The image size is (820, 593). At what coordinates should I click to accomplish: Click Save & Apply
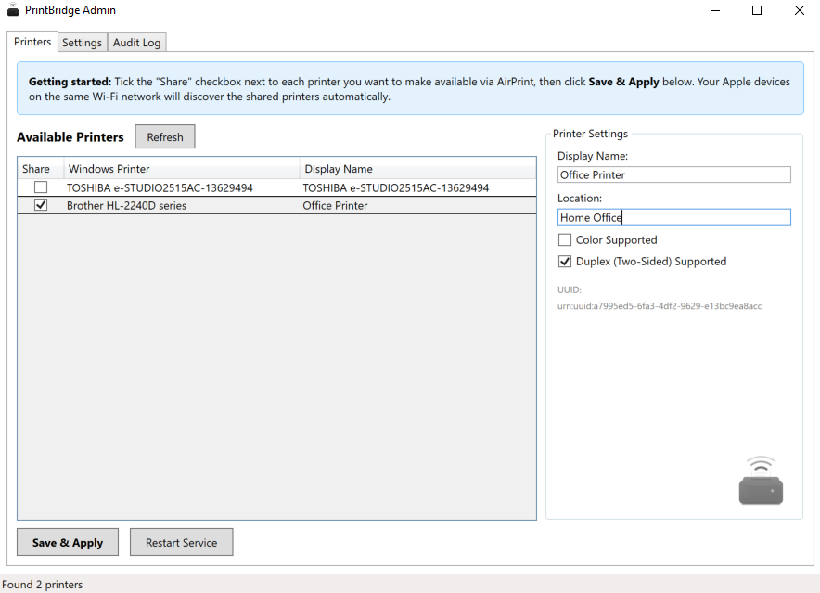pos(67,542)
